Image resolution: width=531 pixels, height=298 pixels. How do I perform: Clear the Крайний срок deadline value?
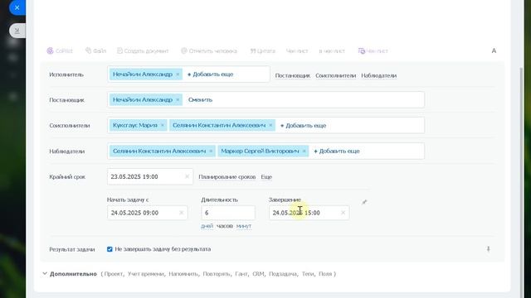point(187,176)
